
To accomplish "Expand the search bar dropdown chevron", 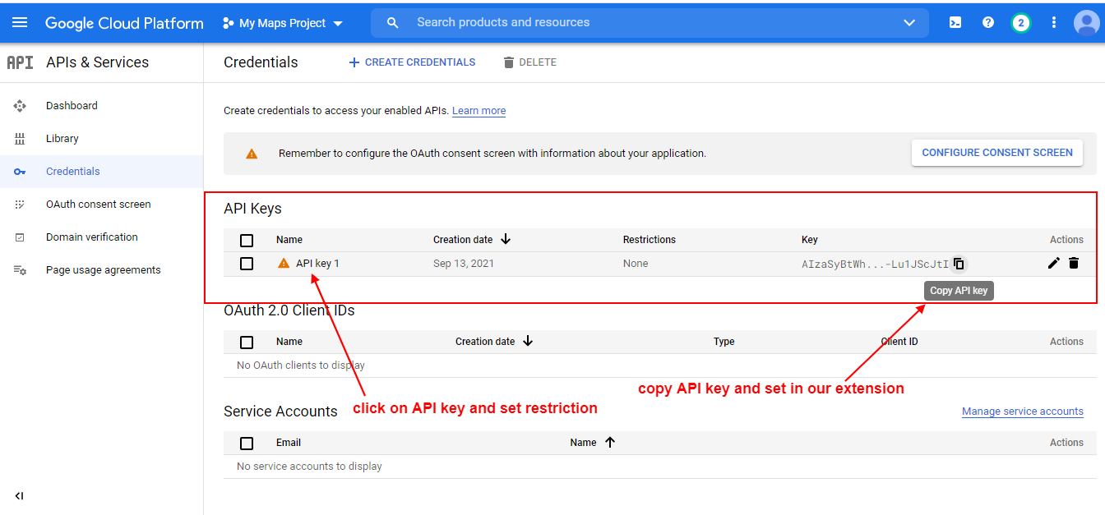I will 909,23.
